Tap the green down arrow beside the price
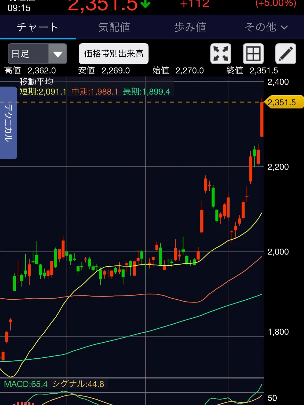This screenshot has width=304, height=405. 146,4
